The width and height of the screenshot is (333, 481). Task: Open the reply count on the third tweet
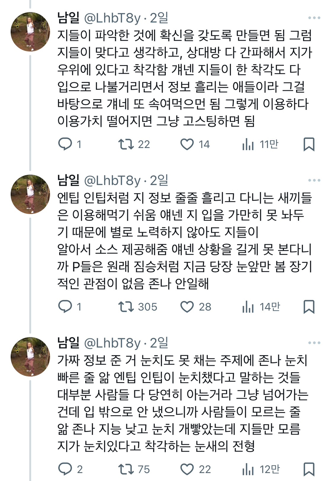(x=67, y=469)
